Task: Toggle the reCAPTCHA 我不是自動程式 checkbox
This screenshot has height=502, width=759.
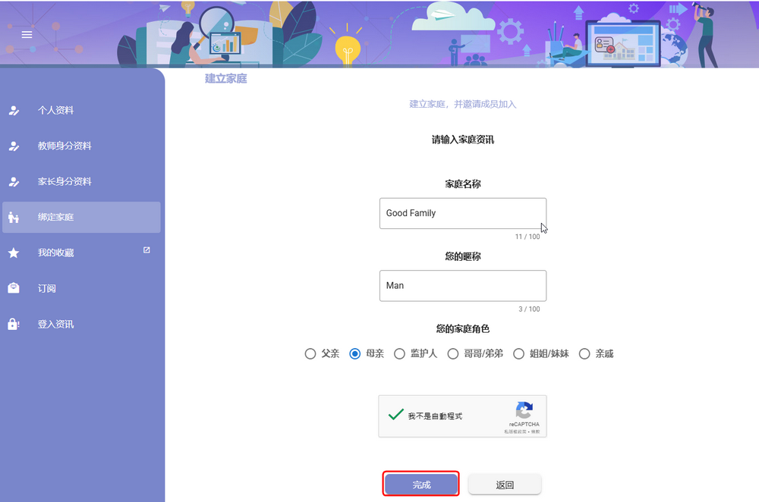Action: pyautogui.click(x=395, y=416)
